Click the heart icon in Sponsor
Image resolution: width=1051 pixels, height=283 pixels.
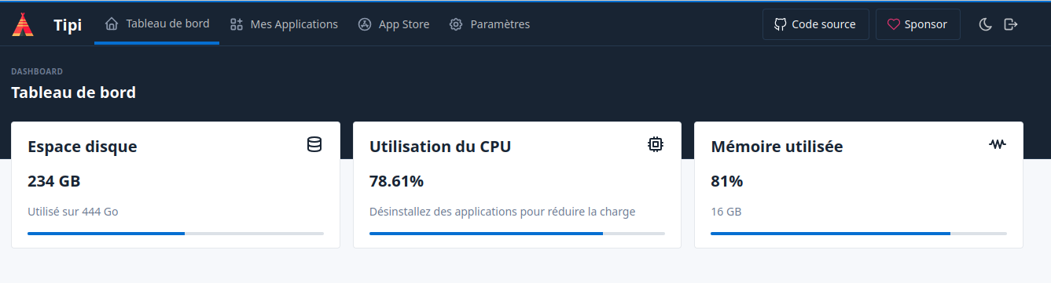893,24
